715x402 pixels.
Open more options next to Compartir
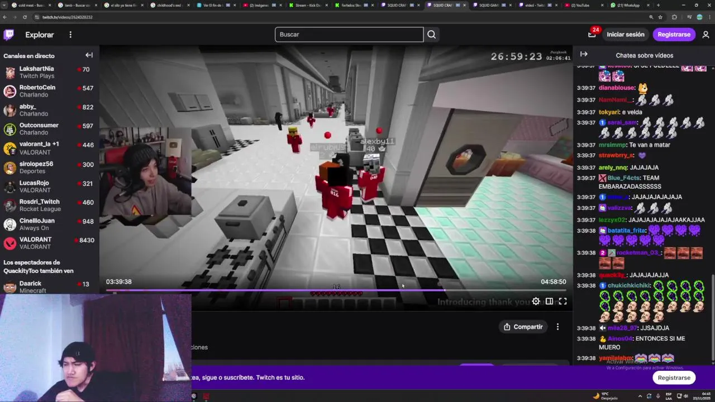pyautogui.click(x=557, y=327)
